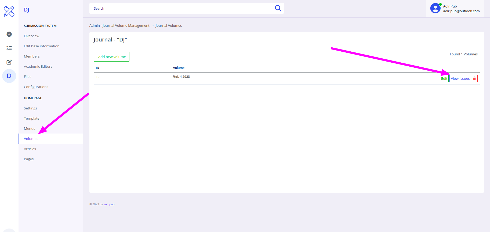
Task: Open Configurations in the sidebar
Action: click(36, 87)
